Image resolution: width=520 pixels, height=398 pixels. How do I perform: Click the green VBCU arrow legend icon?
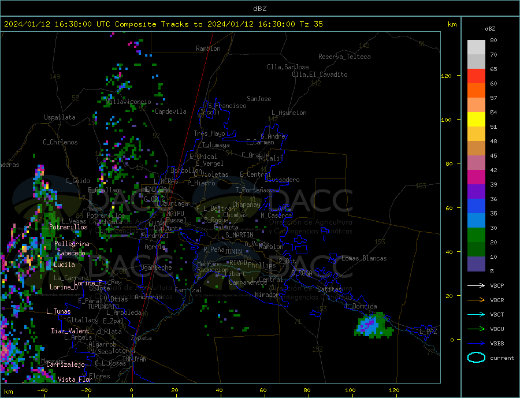click(476, 329)
